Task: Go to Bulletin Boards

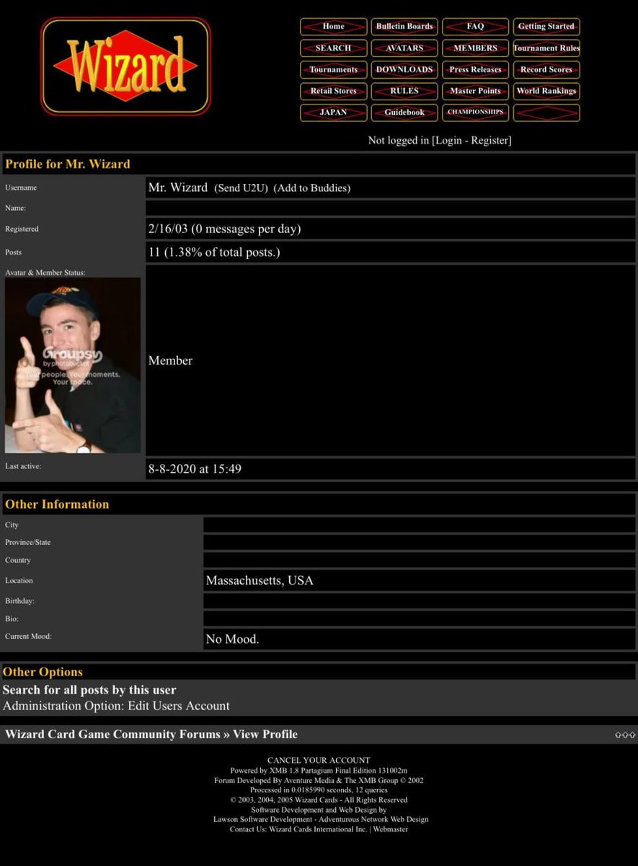Action: 404,27
